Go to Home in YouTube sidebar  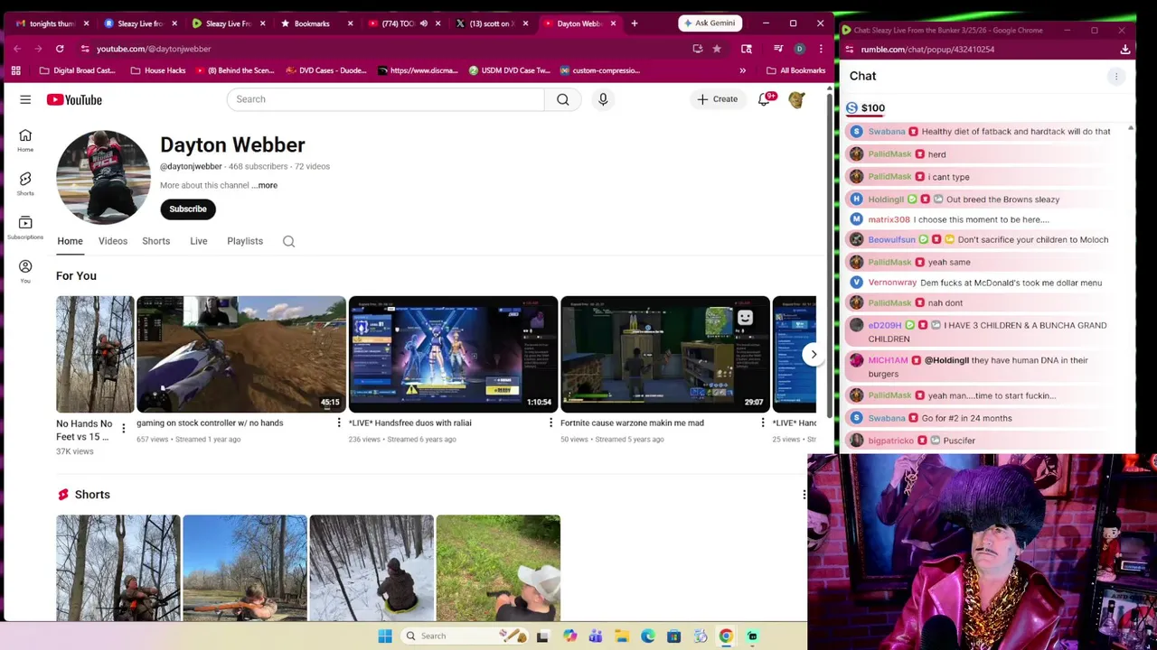25,141
